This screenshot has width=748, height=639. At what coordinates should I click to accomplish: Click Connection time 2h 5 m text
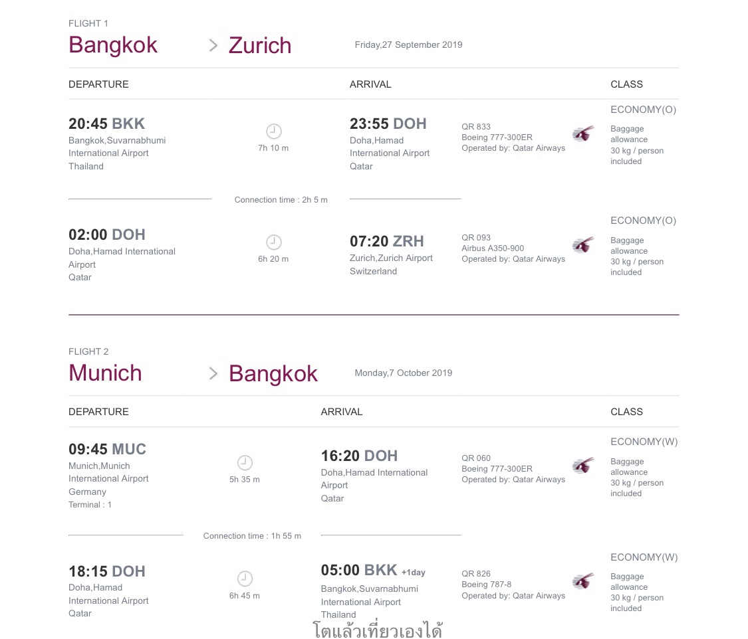coord(281,200)
